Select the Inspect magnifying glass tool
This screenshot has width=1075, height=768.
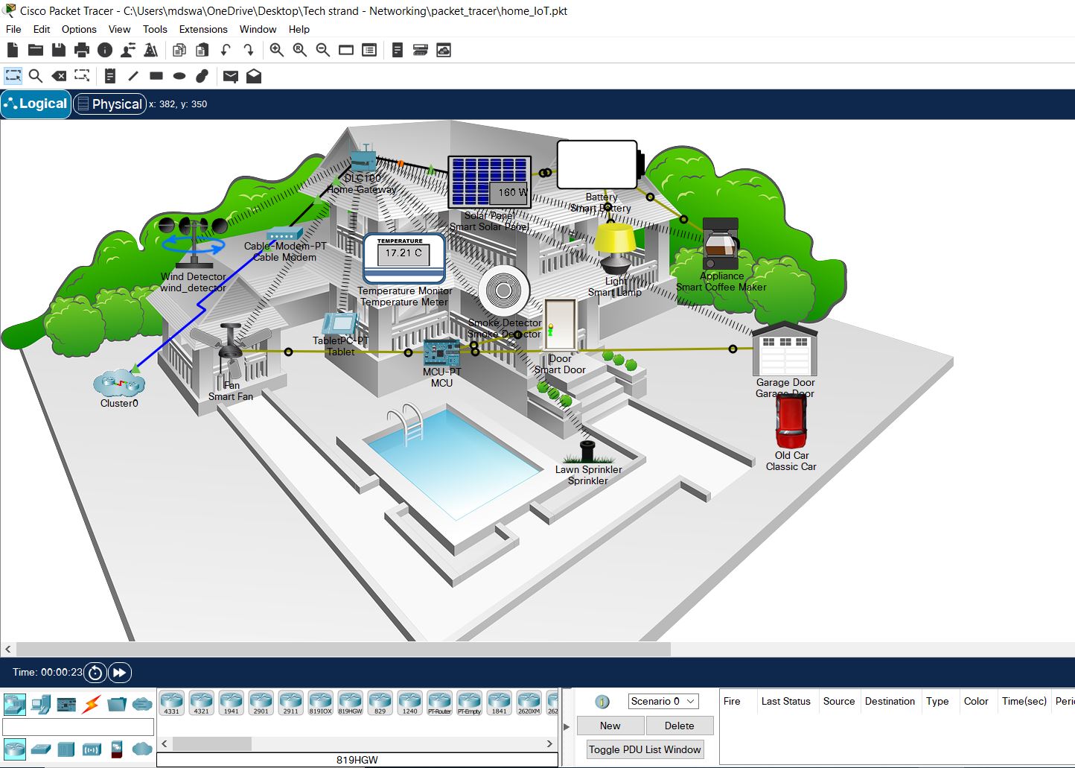pos(36,75)
